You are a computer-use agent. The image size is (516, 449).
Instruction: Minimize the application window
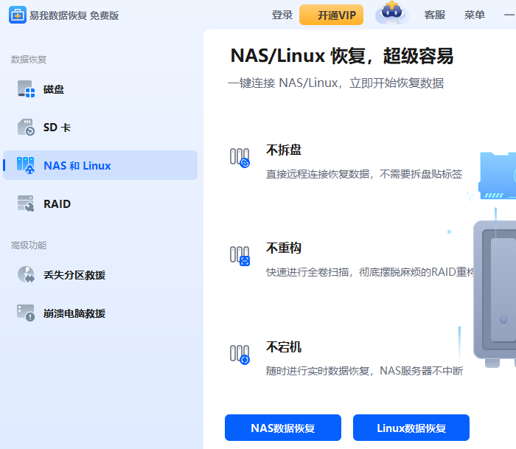(509, 15)
